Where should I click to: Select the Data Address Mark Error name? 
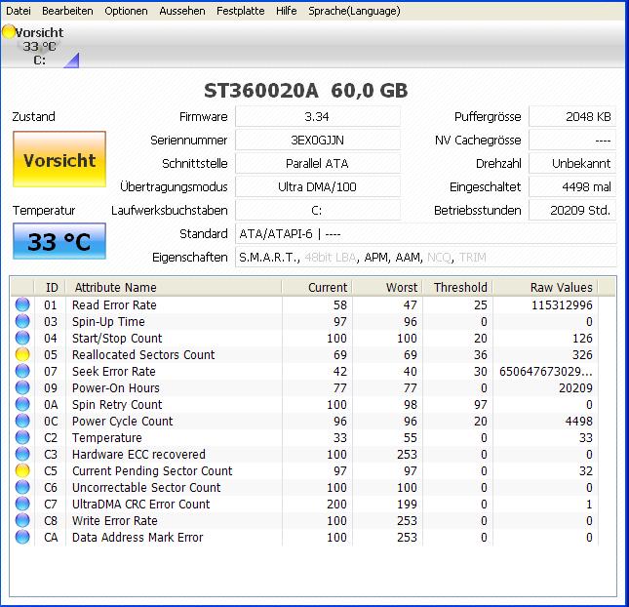tap(138, 537)
